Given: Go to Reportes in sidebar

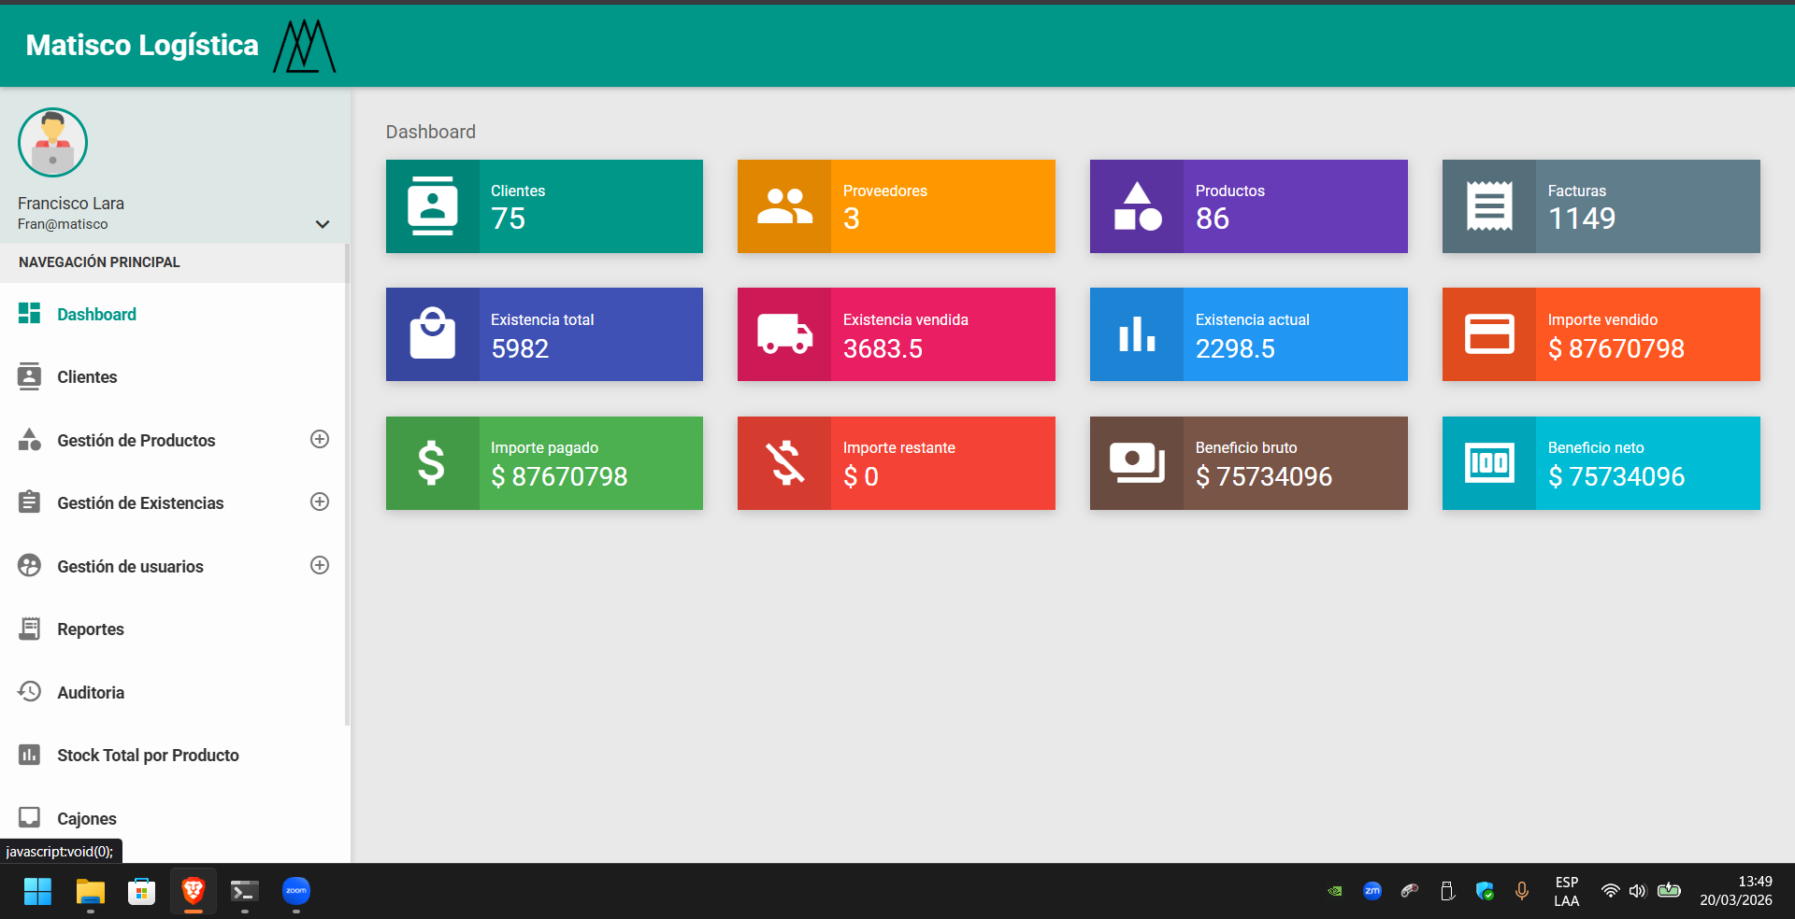Looking at the screenshot, I should 91,629.
